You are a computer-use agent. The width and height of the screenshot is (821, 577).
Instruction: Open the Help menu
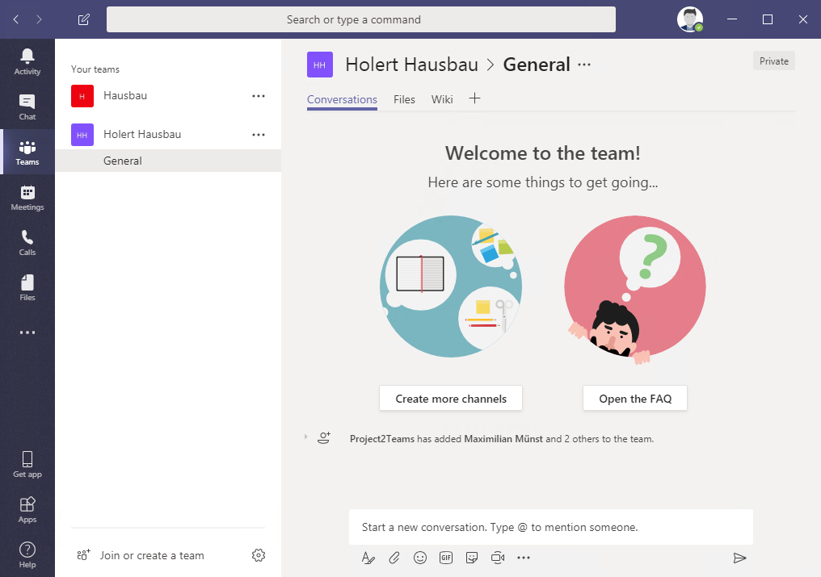point(27,555)
